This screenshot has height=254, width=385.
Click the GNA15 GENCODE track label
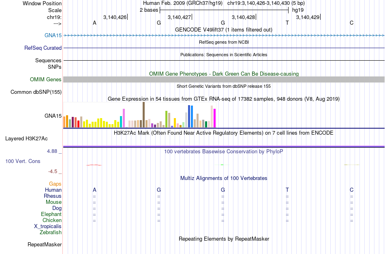(53, 35)
